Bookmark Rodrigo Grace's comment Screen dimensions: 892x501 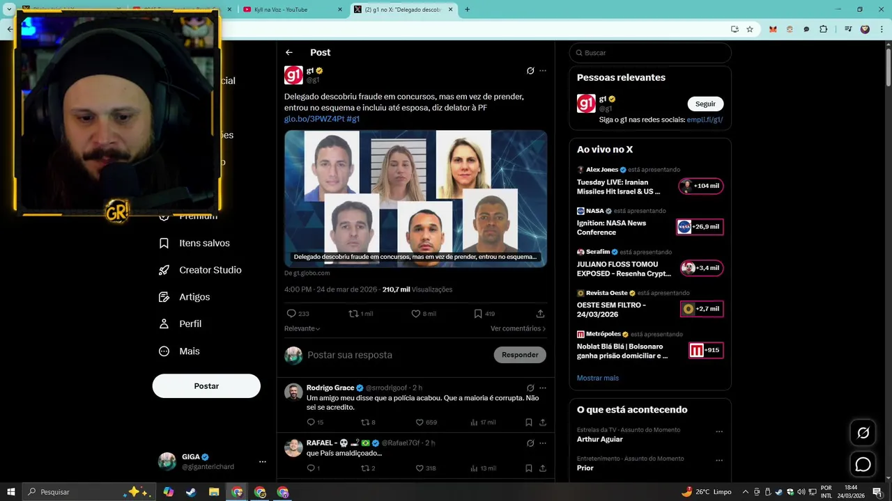pos(529,422)
